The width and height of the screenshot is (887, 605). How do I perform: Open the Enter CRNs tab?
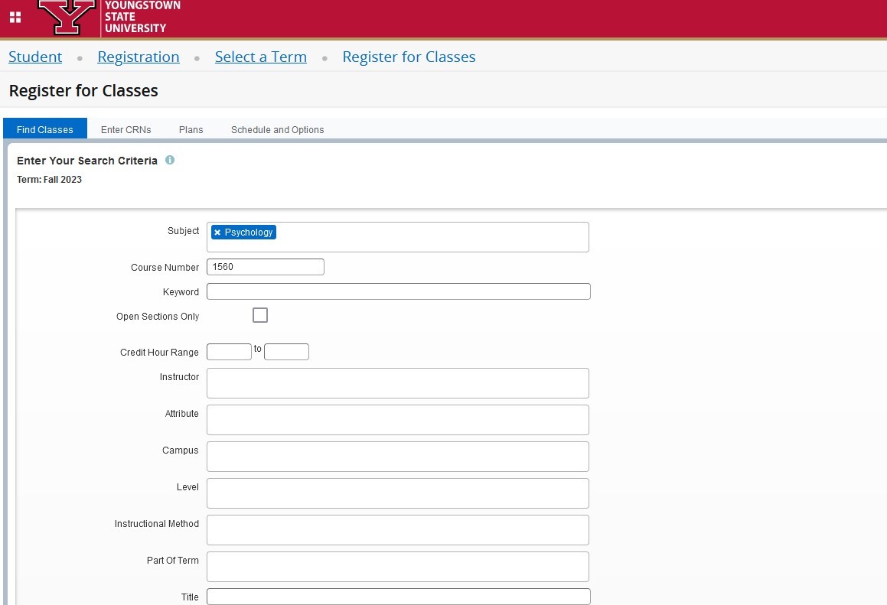[126, 129]
